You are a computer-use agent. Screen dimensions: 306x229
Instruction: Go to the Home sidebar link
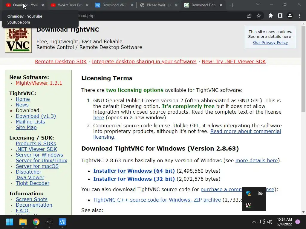pos(23,99)
